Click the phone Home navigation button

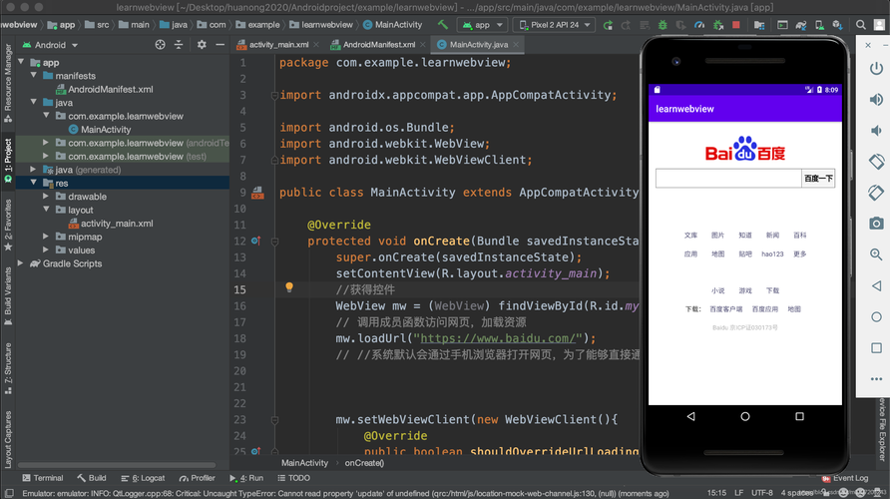745,416
